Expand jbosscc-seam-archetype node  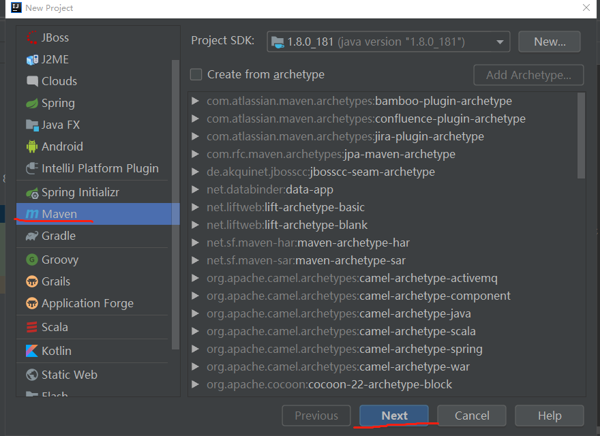click(x=195, y=172)
